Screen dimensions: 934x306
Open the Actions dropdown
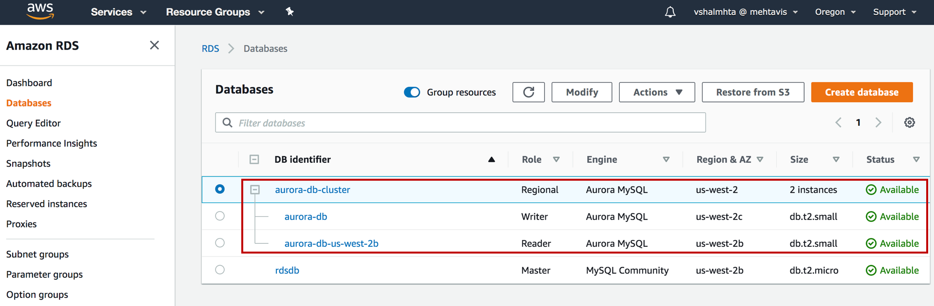tap(657, 92)
